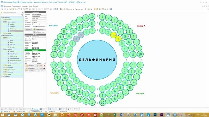This screenshot has width=209, height=117.
Task: Open the Программа menu
Action: pos(7,6)
